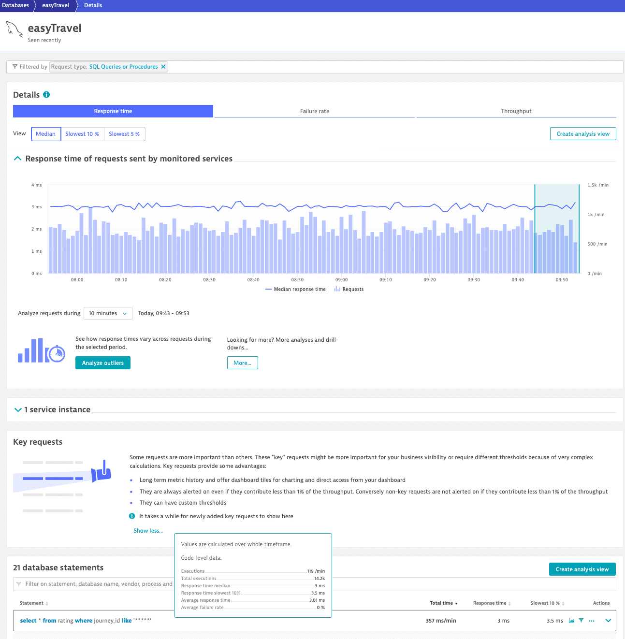Screen dimensions: 625x639
Task: Switch to the Failure rate tab
Action: pyautogui.click(x=314, y=111)
